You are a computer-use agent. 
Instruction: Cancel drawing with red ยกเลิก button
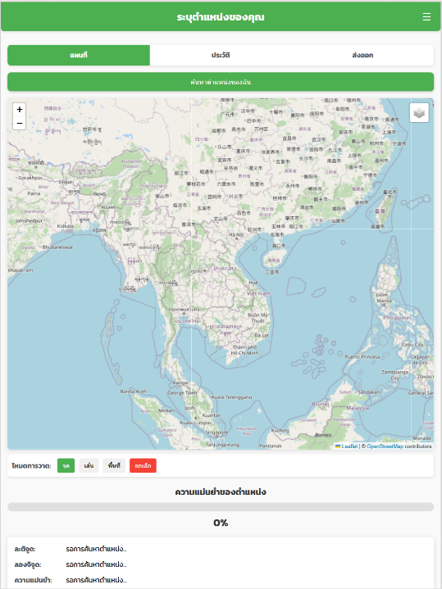(x=143, y=466)
